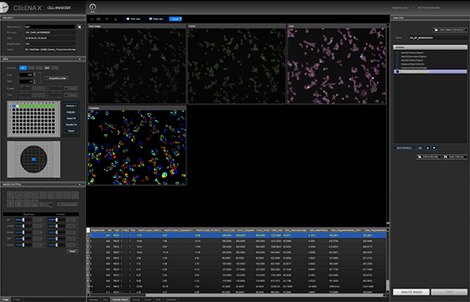This screenshot has width=470, height=302.
Task: Click the Reset button beside the plate map
Action: click(71, 131)
